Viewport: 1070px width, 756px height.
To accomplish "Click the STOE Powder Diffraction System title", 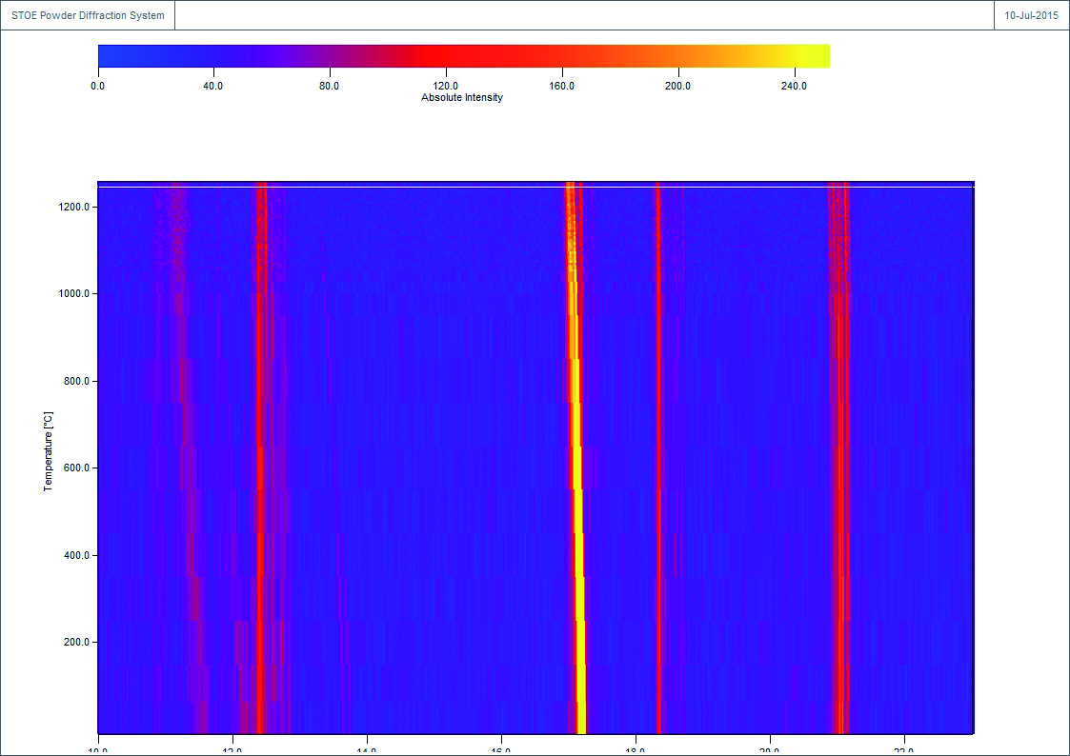I will [88, 15].
